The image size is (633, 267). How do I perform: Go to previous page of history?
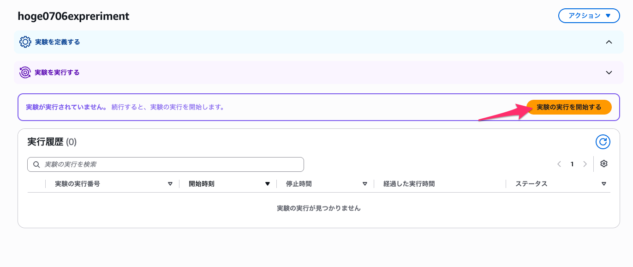tap(559, 164)
